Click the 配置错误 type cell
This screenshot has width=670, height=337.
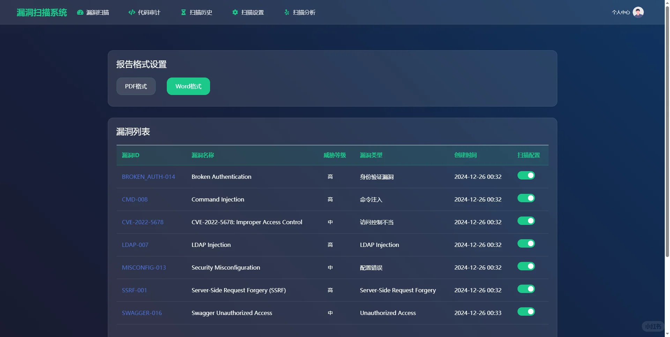tap(371, 268)
